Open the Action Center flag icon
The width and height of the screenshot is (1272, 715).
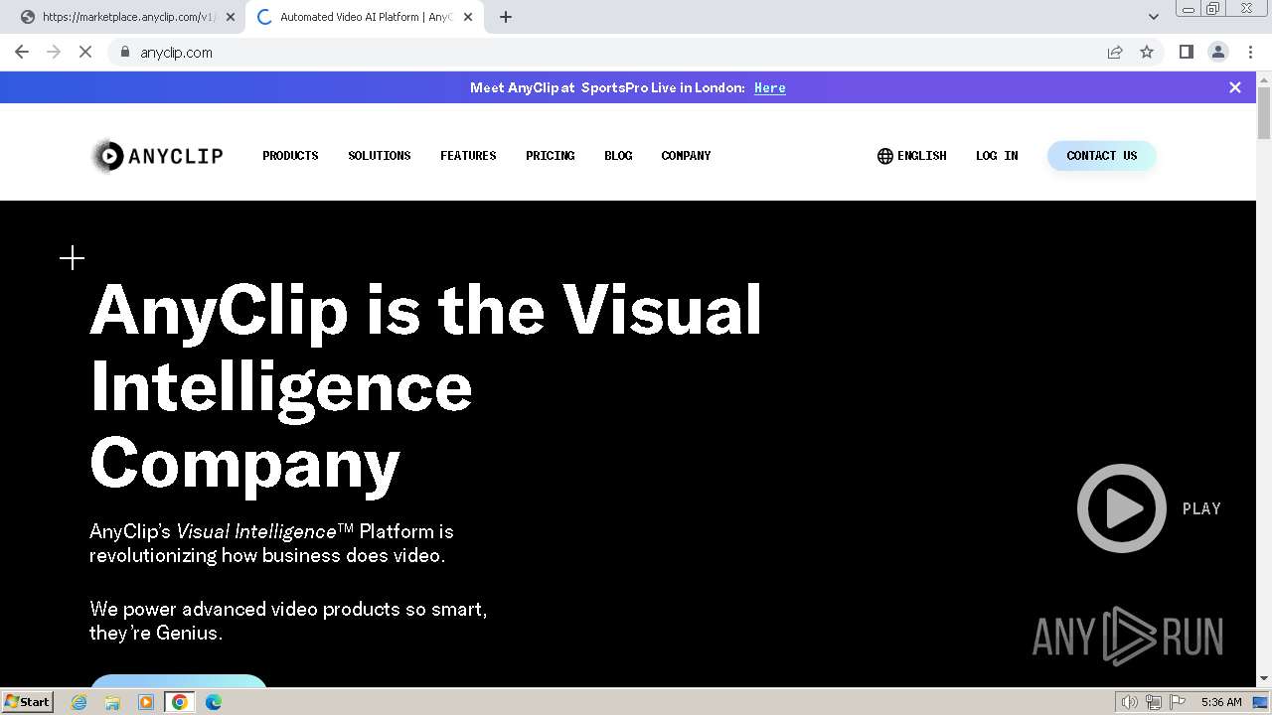(1177, 702)
